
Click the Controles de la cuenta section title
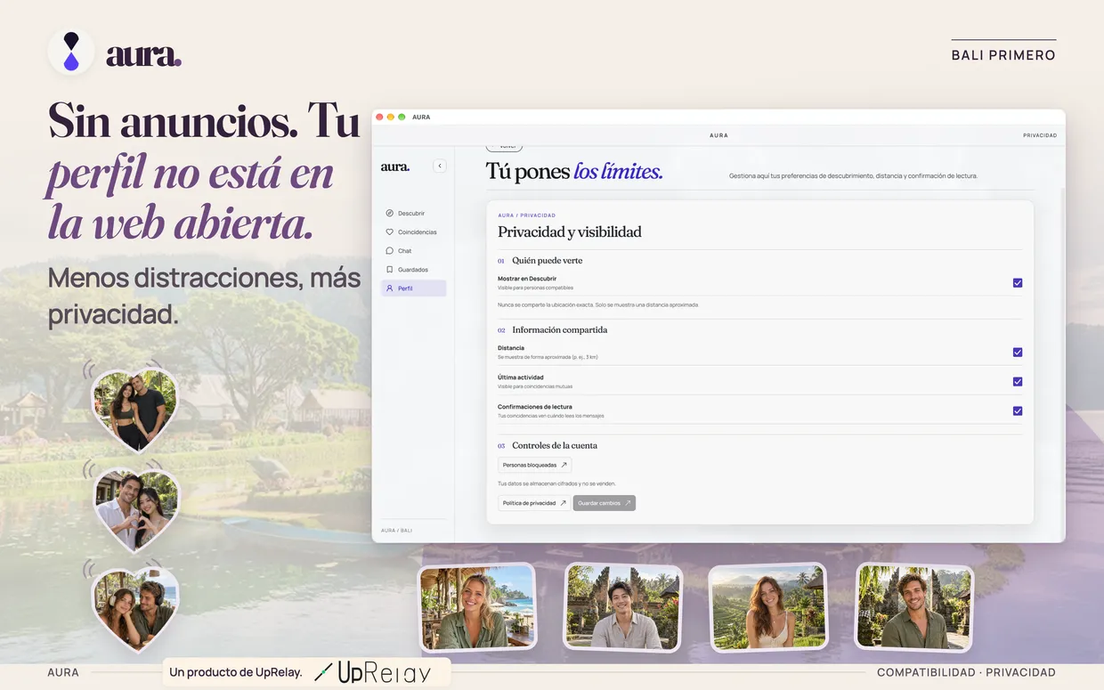(x=555, y=446)
